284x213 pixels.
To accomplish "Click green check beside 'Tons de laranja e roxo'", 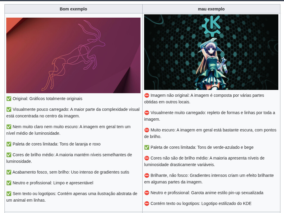I will (9, 144).
